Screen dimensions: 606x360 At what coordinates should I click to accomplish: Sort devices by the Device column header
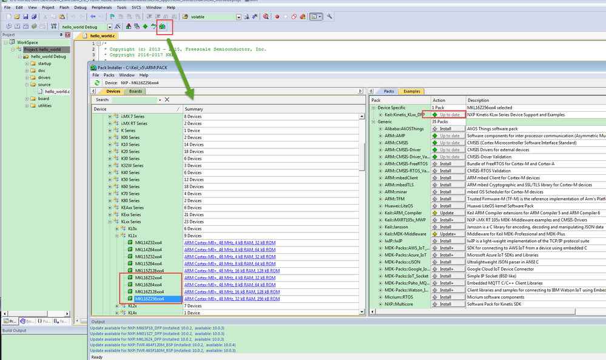click(137, 109)
